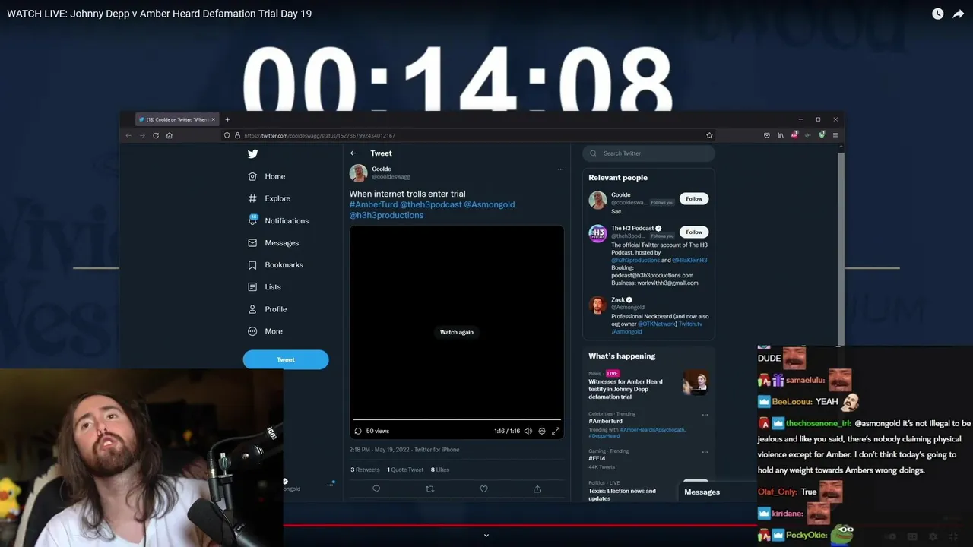Click the blue Tweet button

(x=286, y=359)
